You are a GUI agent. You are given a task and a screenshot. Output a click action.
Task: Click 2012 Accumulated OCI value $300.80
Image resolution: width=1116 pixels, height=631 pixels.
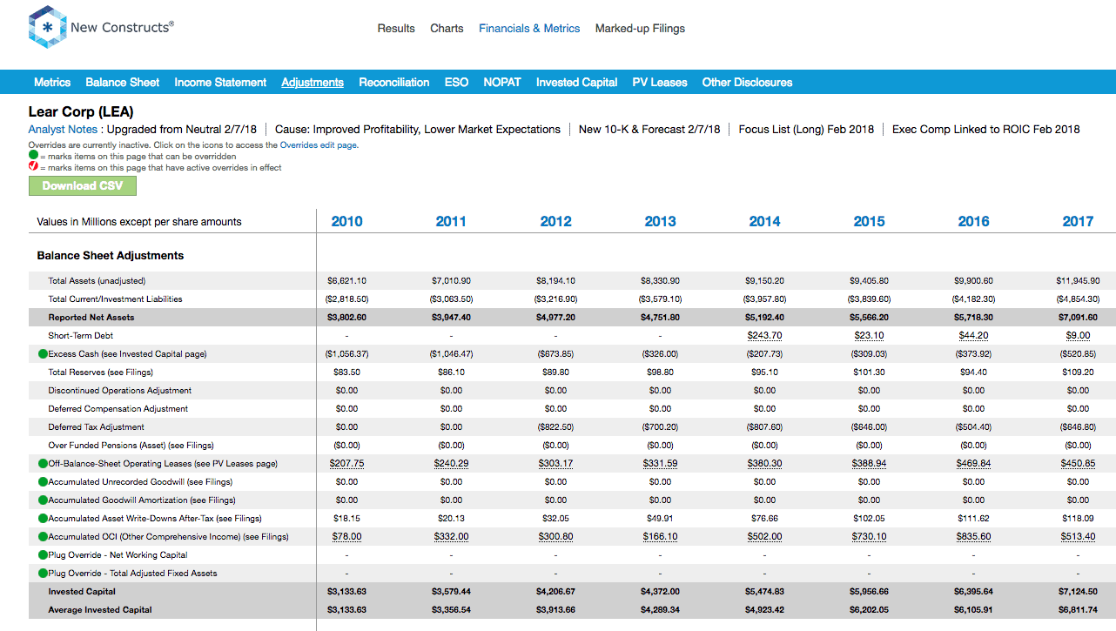coord(555,537)
